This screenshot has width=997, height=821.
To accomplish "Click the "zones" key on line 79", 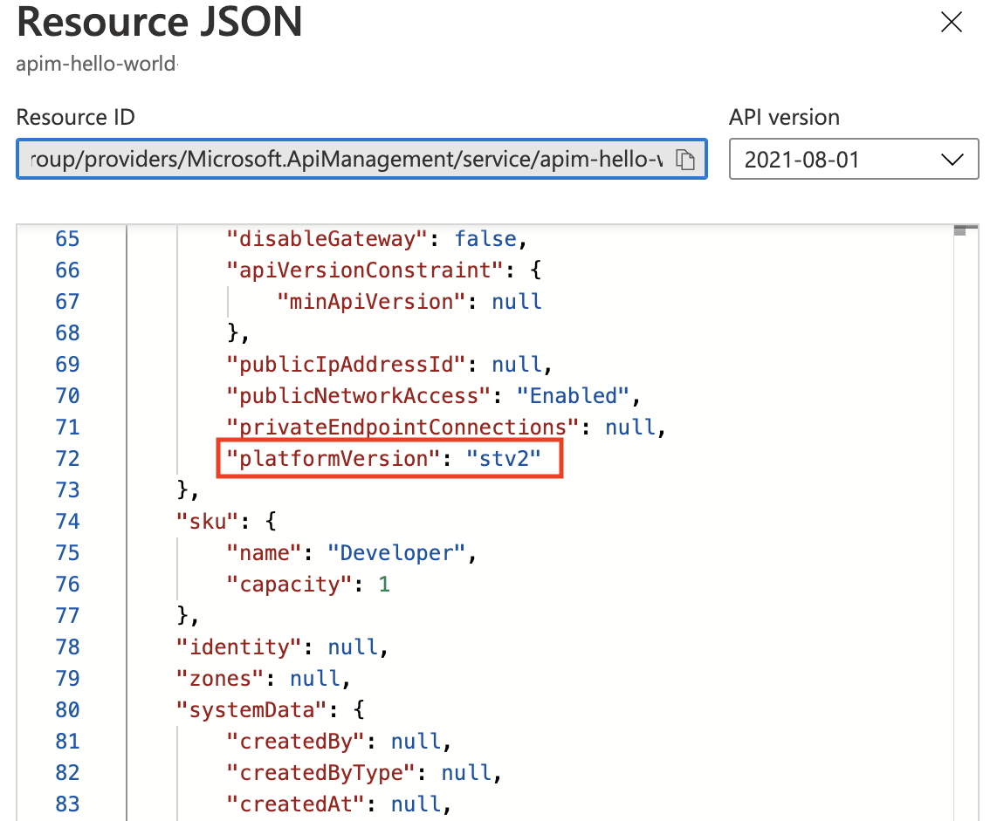I will [x=220, y=678].
